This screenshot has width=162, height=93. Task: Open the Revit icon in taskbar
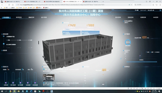52,91
